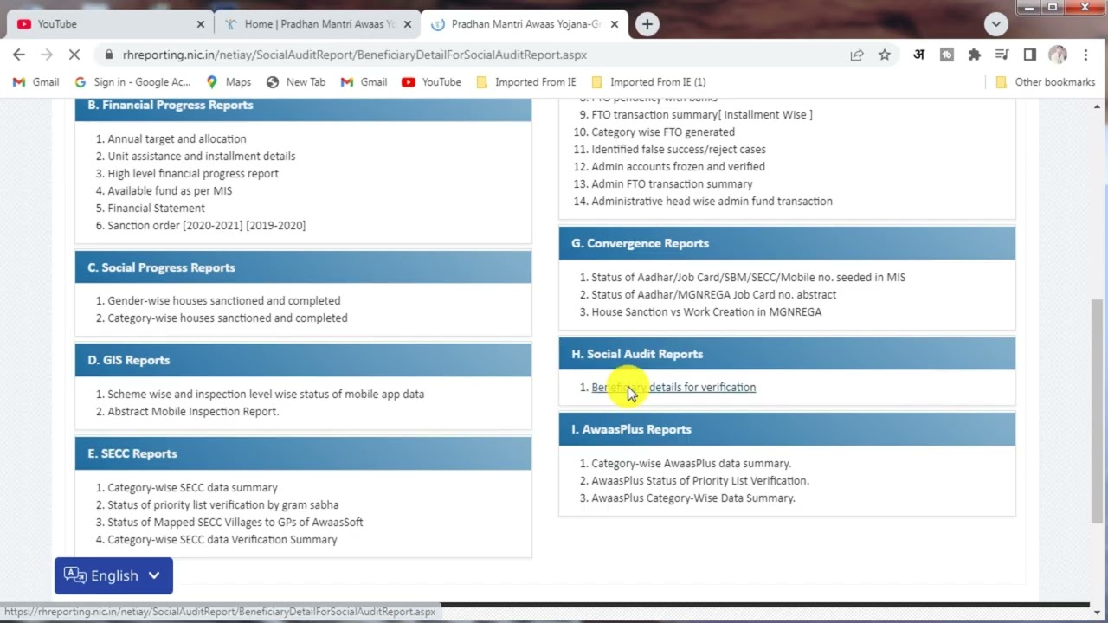Open Beneficiary details for verification link
Viewport: 1108px width, 623px height.
click(673, 388)
